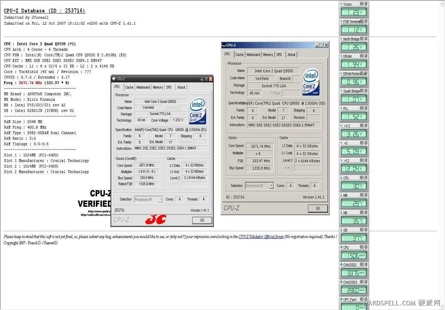Click Level 2 cache field in front CPU-Z window
The width and height of the screenshot is (445, 310).
click(x=195, y=178)
